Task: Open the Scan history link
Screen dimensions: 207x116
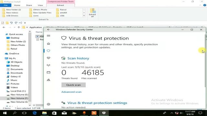Action: (x=78, y=58)
